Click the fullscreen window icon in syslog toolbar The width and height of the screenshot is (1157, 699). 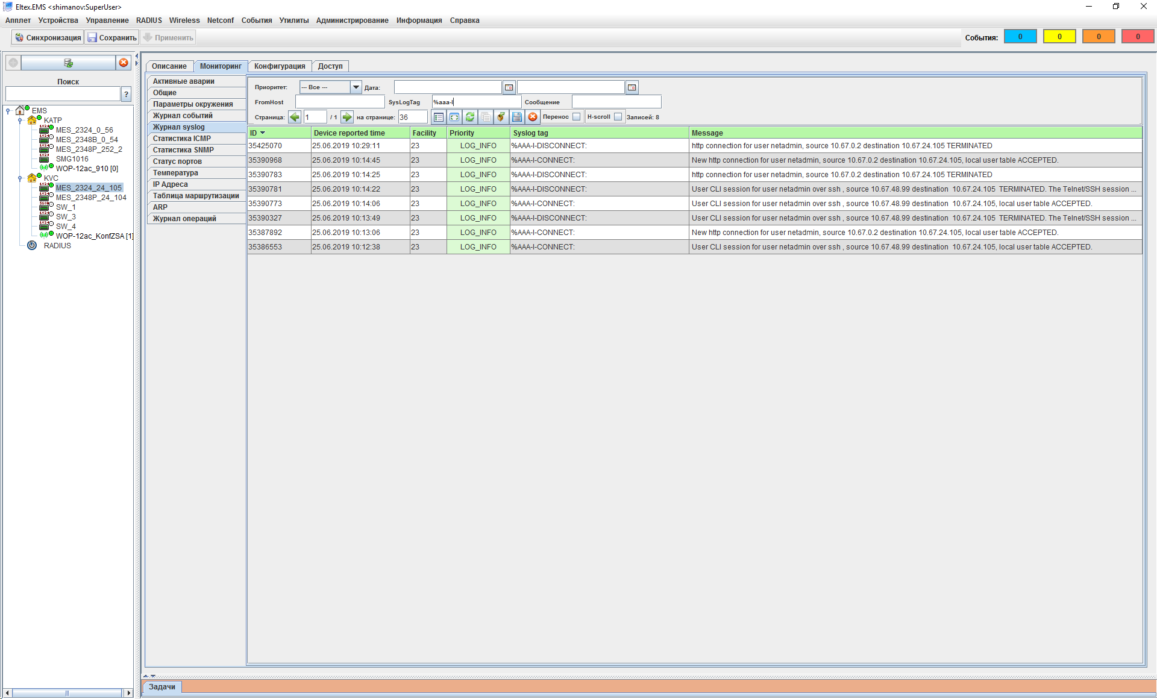454,117
